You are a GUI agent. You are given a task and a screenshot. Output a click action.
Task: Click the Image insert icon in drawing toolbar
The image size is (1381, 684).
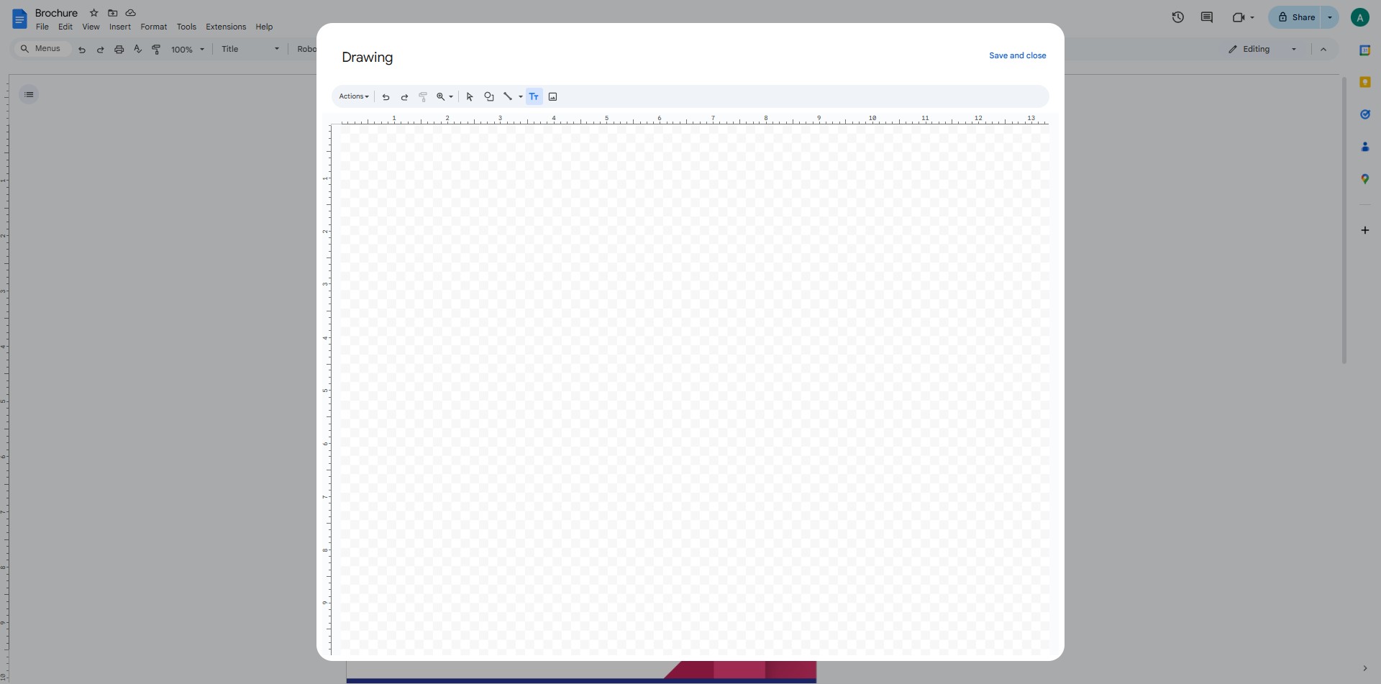pos(553,96)
